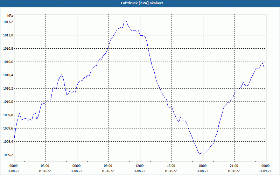Click the 'hPa' unit label
The image size is (280, 175).
tap(10, 16)
